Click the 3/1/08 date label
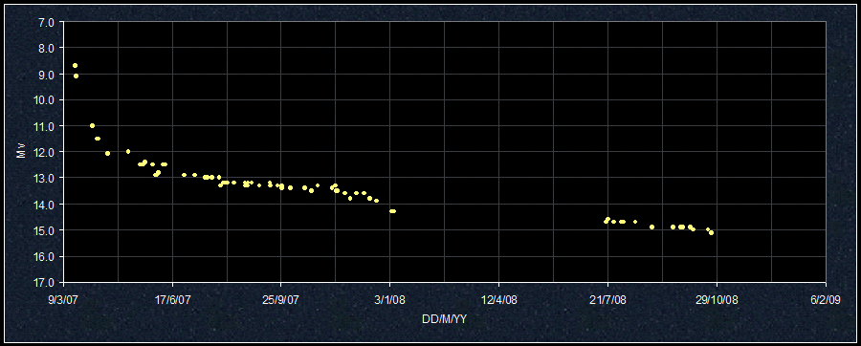 click(x=390, y=300)
